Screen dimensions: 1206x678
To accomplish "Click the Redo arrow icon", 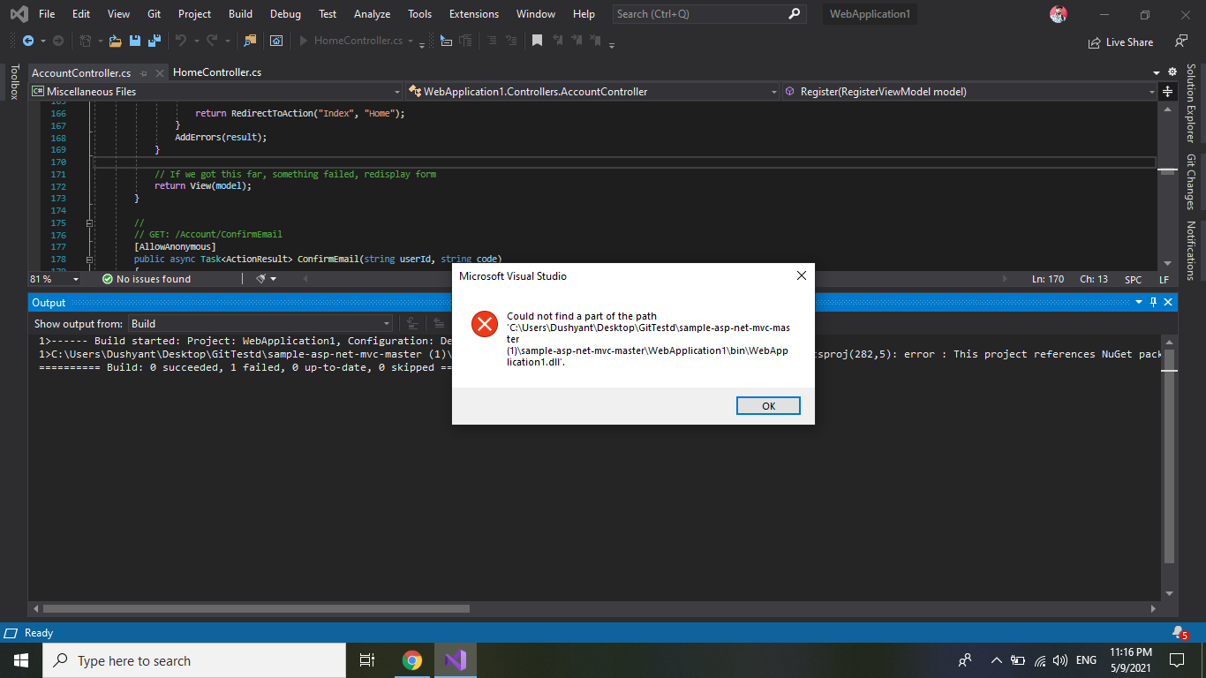I will (x=212, y=41).
